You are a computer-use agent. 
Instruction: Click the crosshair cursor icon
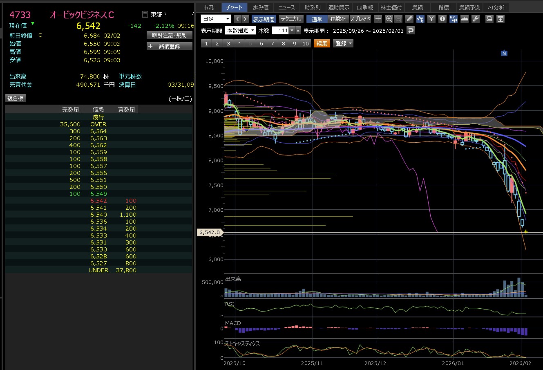[378, 19]
